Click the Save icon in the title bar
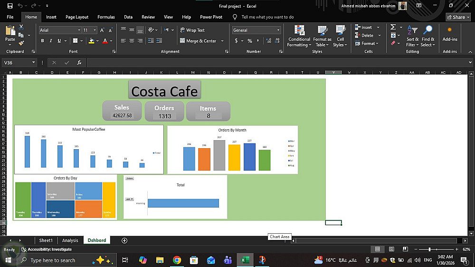This screenshot has width=475, height=267. point(10,6)
